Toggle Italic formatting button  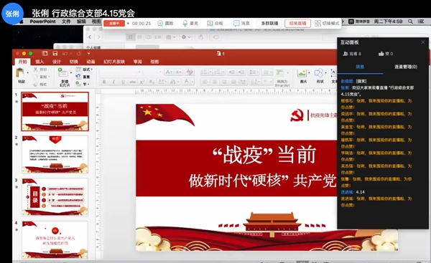pos(113,82)
